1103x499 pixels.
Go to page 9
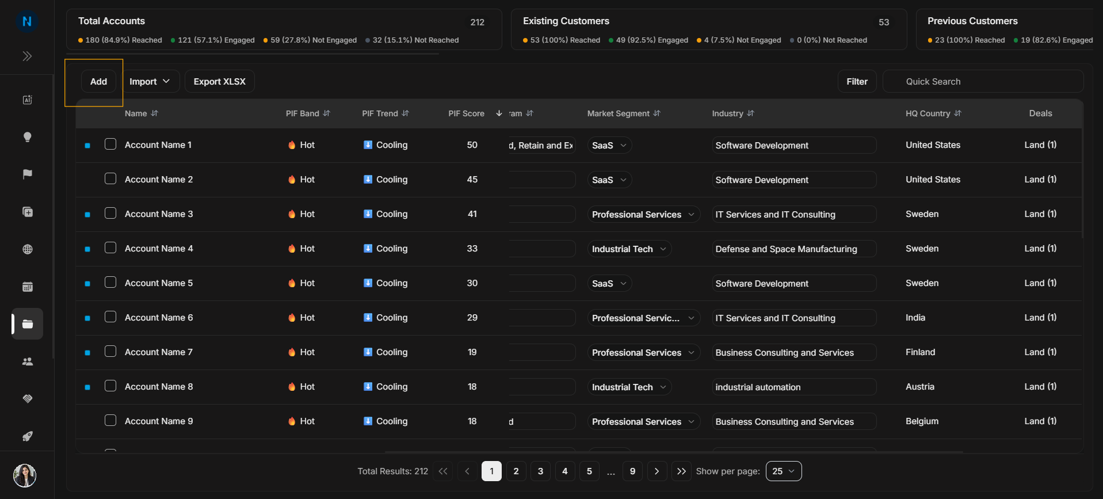coord(632,471)
